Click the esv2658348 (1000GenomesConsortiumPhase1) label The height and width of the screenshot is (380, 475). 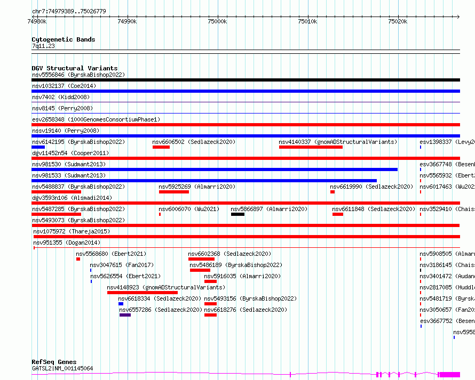[96, 119]
